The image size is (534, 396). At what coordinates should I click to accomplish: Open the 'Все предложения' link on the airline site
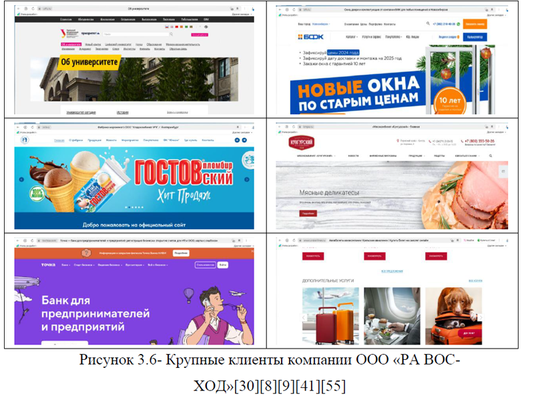(392, 271)
